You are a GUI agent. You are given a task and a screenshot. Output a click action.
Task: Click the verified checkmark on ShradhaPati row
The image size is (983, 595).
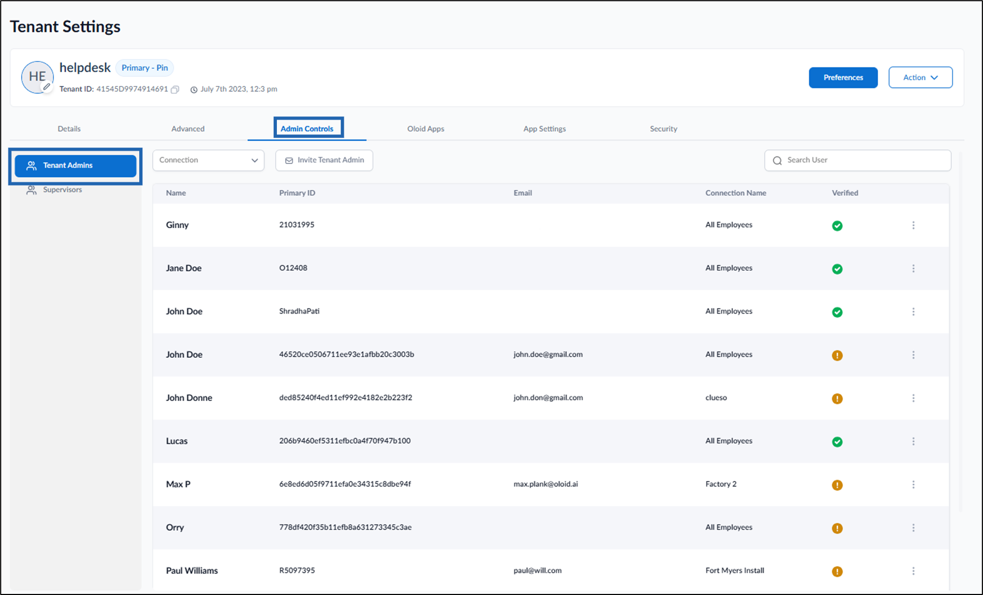837,312
